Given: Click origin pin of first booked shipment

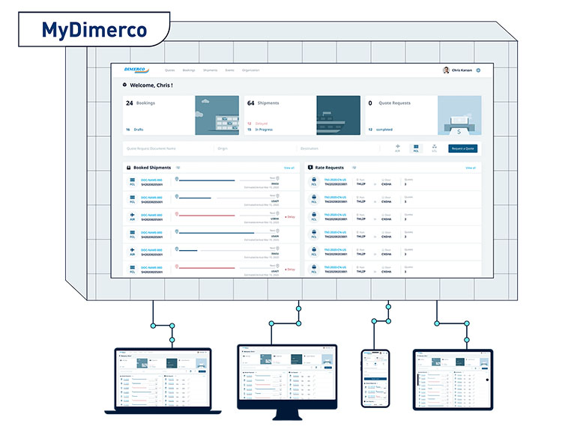Looking at the screenshot, I should pos(176,179).
